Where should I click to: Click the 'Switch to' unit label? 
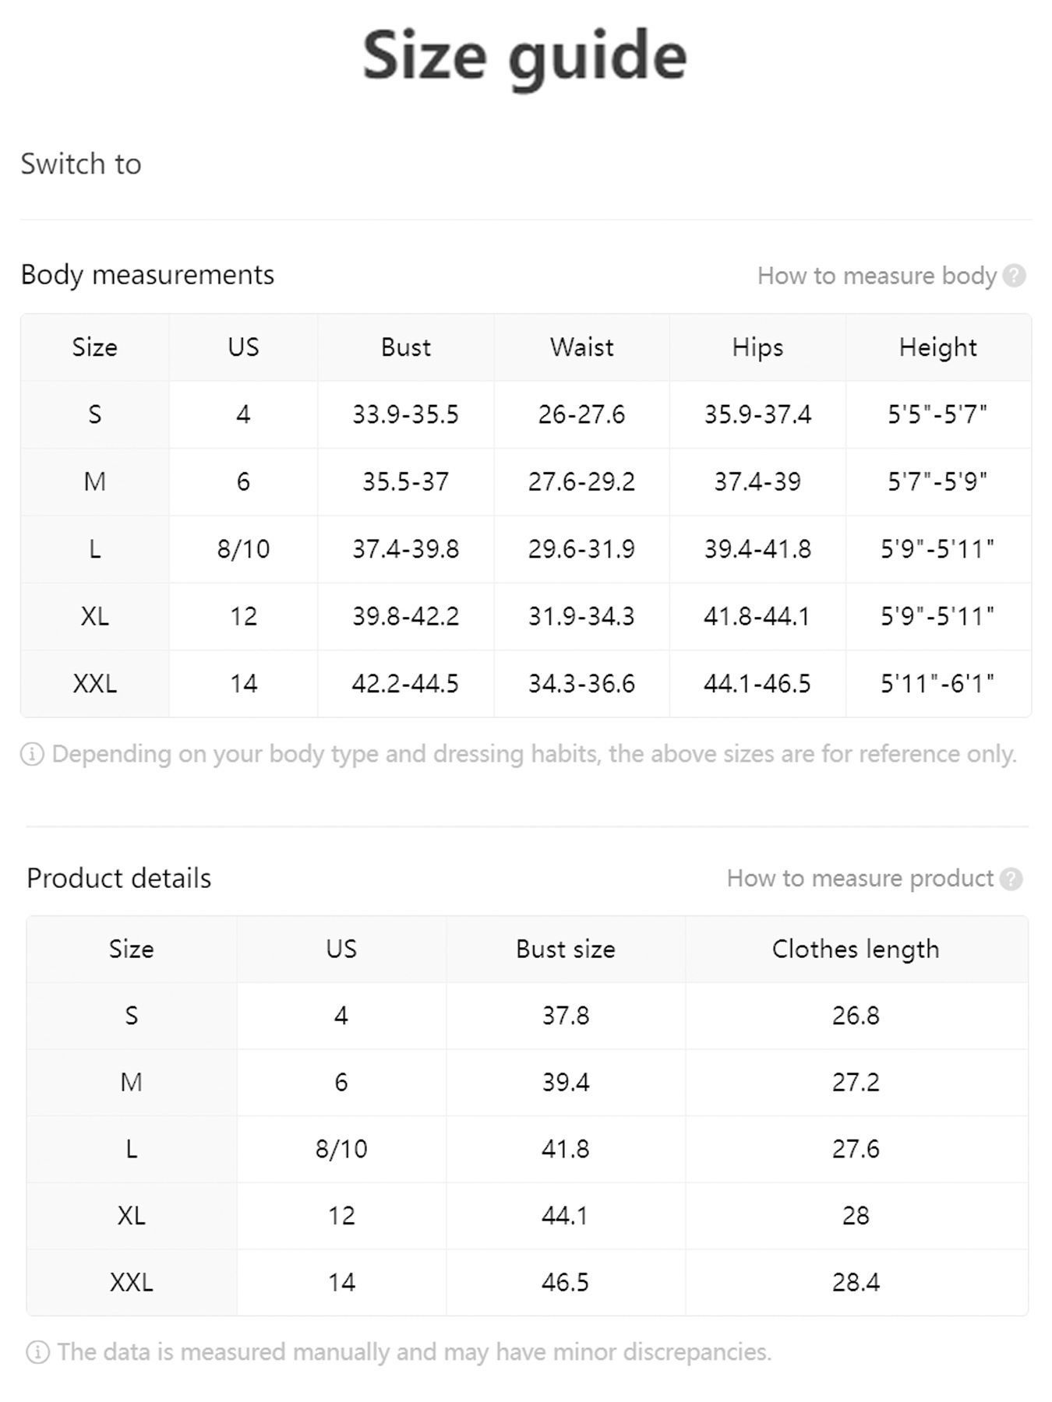click(x=81, y=164)
